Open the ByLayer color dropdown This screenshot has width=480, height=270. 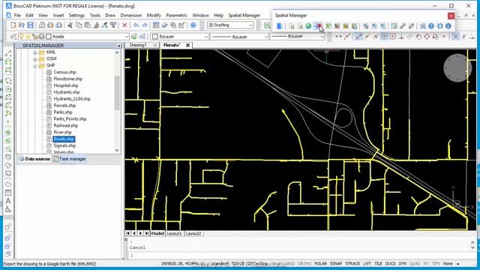click(x=180, y=37)
